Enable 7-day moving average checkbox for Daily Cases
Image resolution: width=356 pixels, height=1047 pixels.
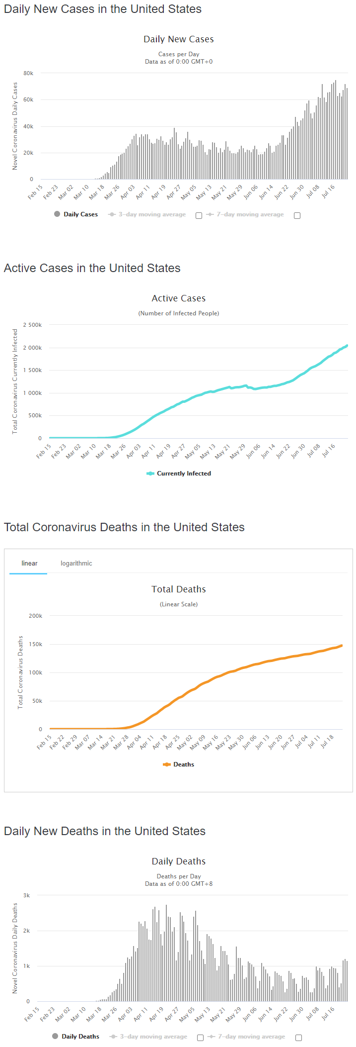pos(297,215)
